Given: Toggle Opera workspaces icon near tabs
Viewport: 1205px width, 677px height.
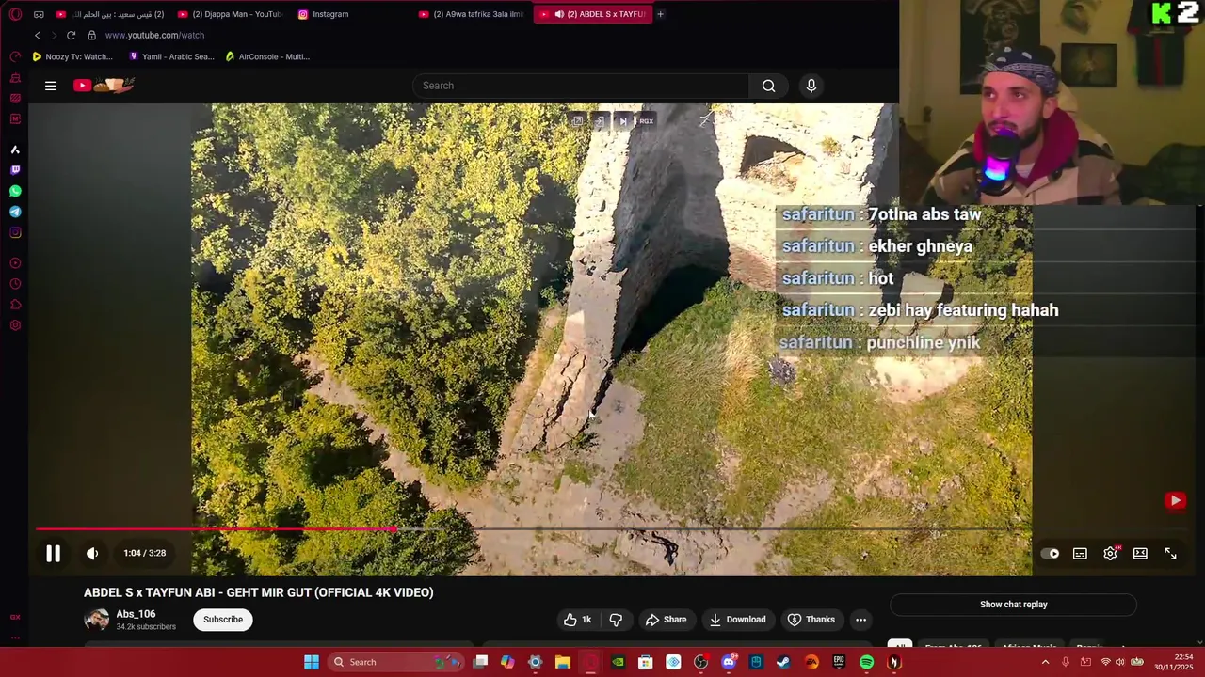Looking at the screenshot, I should [39, 14].
